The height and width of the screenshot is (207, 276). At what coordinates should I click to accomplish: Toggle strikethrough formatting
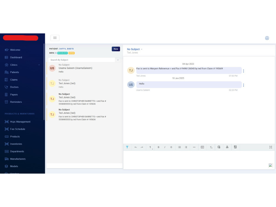point(171,147)
